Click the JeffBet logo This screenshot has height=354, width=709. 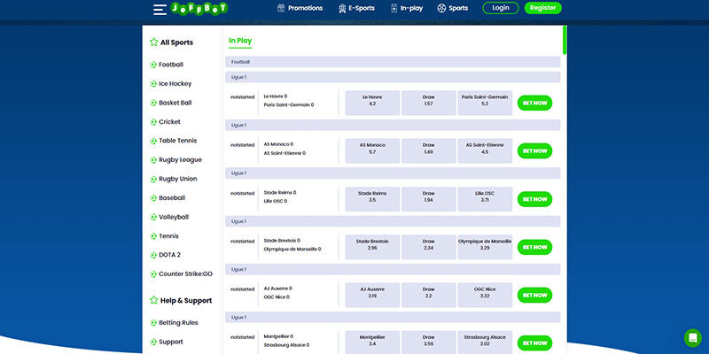(x=199, y=8)
